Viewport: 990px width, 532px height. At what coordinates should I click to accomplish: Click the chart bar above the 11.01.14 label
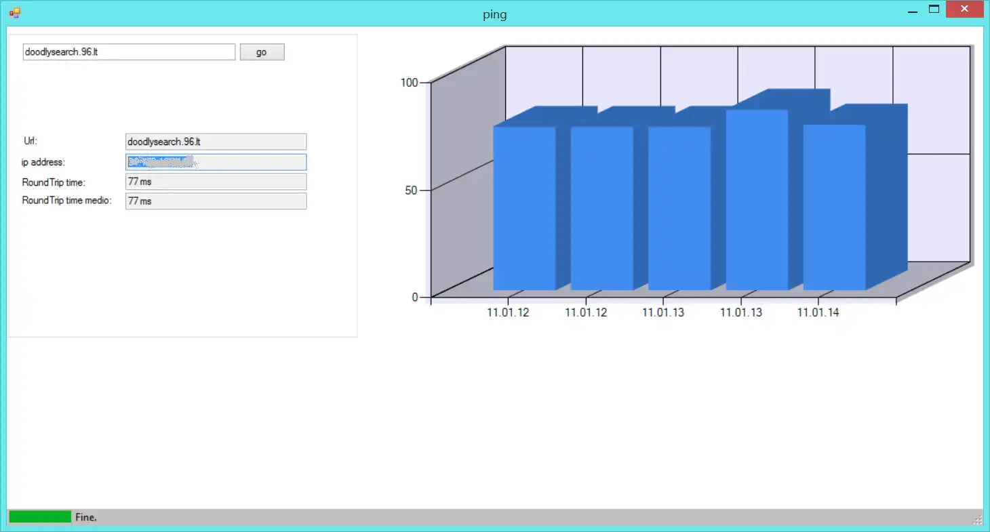click(x=834, y=207)
